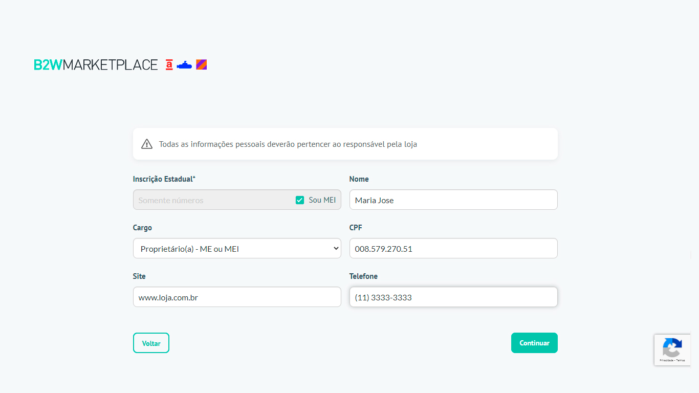This screenshot has width=699, height=393.
Task: Click the Voltar button to go back
Action: tap(151, 343)
